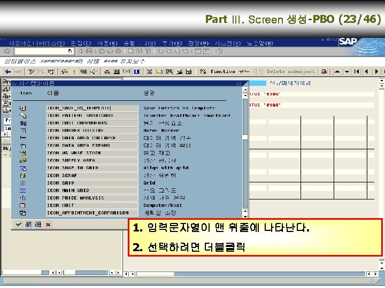This screenshot has height=288, width=385.
Task: Click the up arrow at top of dialog scrollbar
Action: click(x=245, y=90)
